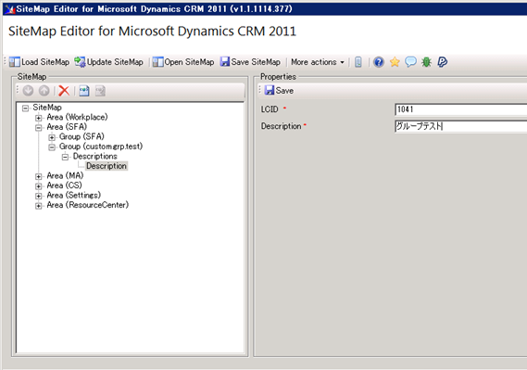This screenshot has width=527, height=370.
Task: Collapse the Descriptions node
Action: [65, 157]
